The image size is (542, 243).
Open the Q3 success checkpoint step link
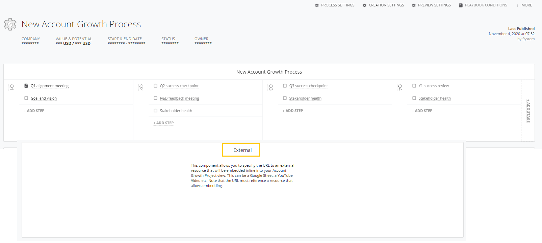click(309, 86)
